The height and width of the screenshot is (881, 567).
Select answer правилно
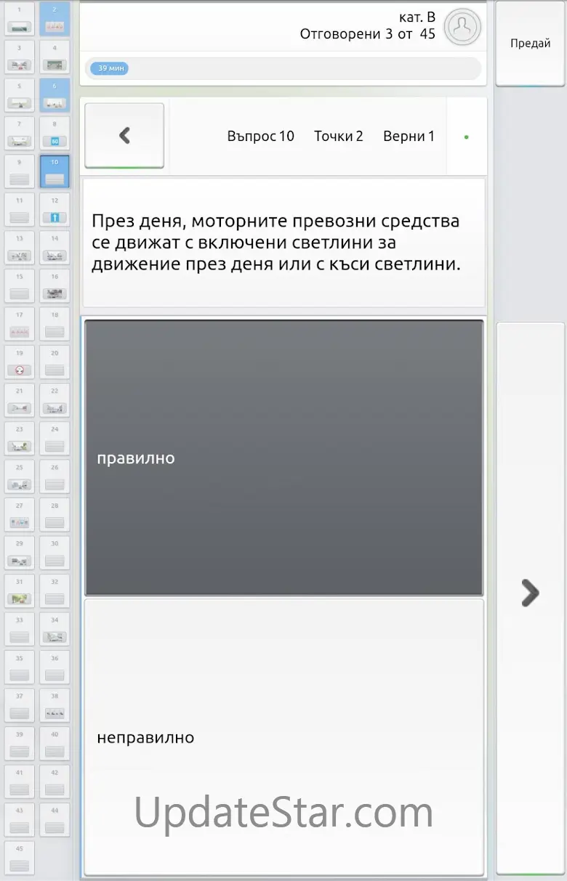click(x=283, y=458)
